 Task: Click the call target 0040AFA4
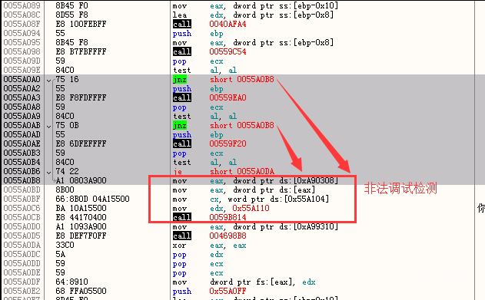click(228, 24)
